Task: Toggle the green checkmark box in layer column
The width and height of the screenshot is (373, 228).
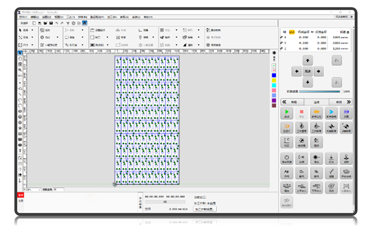Action: 274,65
